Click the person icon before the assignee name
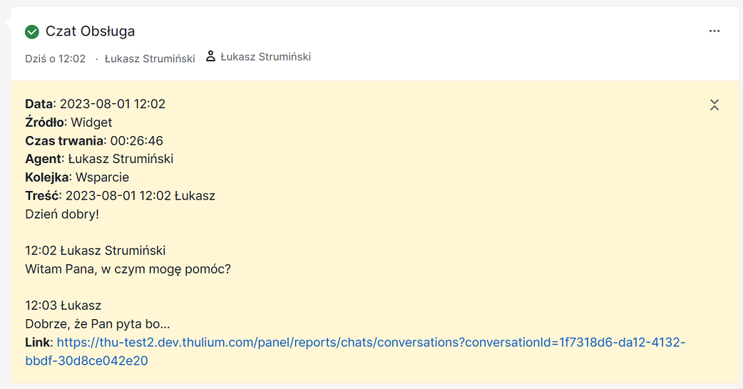 (210, 56)
